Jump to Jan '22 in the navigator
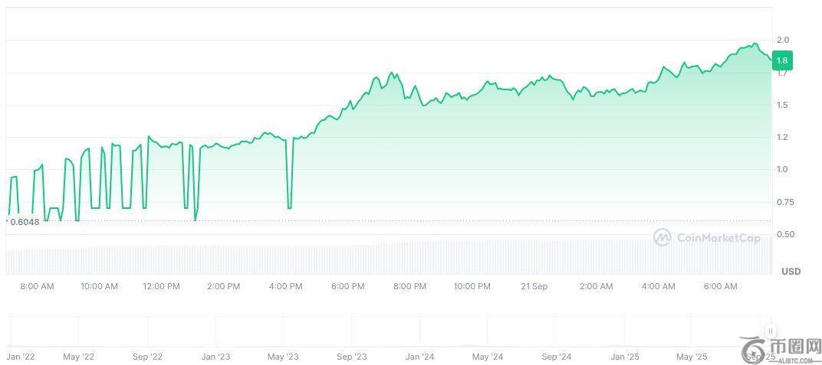 point(21,357)
